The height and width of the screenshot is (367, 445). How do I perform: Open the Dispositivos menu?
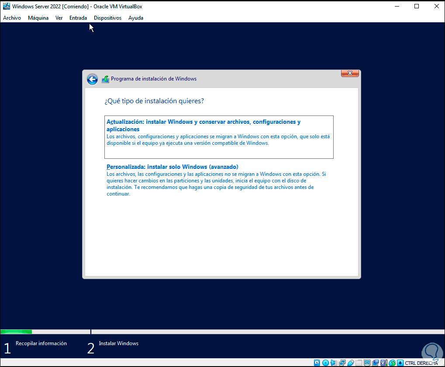(x=107, y=18)
